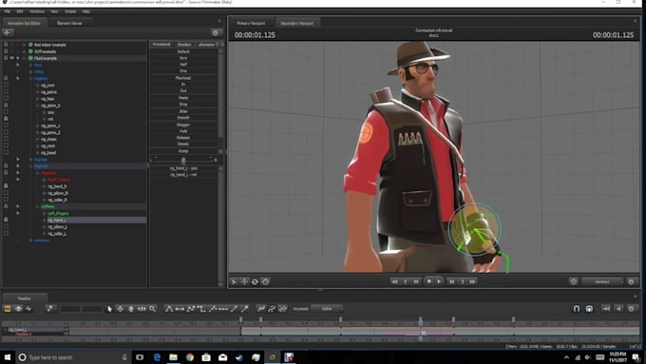Select the timeline zoom magnifier tool
Image resolution: width=646 pixels, height=364 pixels.
[x=152, y=308]
